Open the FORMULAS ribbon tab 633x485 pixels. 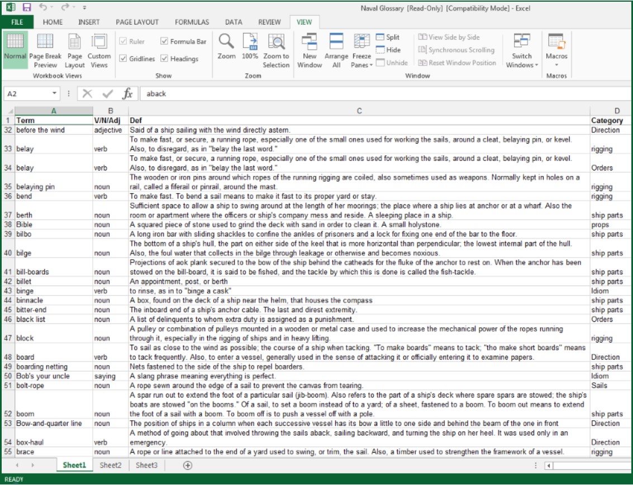pyautogui.click(x=192, y=22)
